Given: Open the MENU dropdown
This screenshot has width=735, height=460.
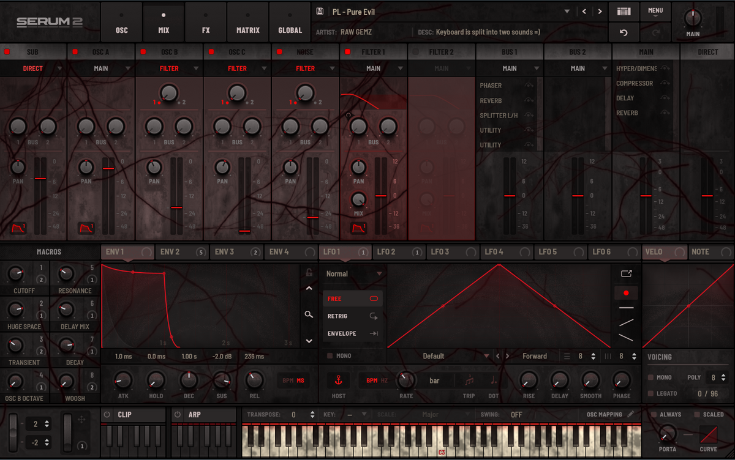Looking at the screenshot, I should tap(655, 12).
